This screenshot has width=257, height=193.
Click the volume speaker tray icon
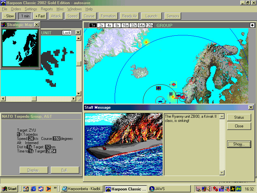click(x=209, y=189)
